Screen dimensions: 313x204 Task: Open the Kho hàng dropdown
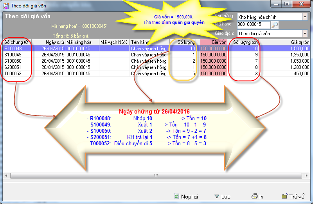[305, 17]
